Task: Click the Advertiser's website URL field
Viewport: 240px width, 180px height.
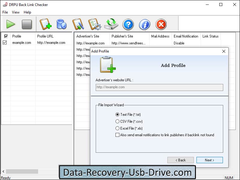Action: pyautogui.click(x=159, y=87)
